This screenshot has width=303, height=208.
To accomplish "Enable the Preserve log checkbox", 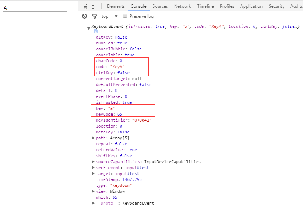I will click(125, 16).
